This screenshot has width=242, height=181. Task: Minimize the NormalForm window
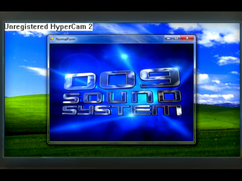(168, 38)
